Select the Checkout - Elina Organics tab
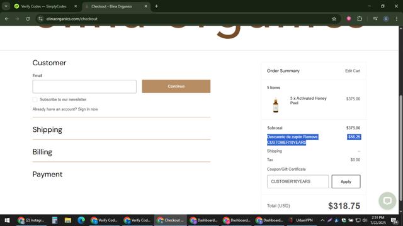This screenshot has width=403, height=226. [x=111, y=6]
